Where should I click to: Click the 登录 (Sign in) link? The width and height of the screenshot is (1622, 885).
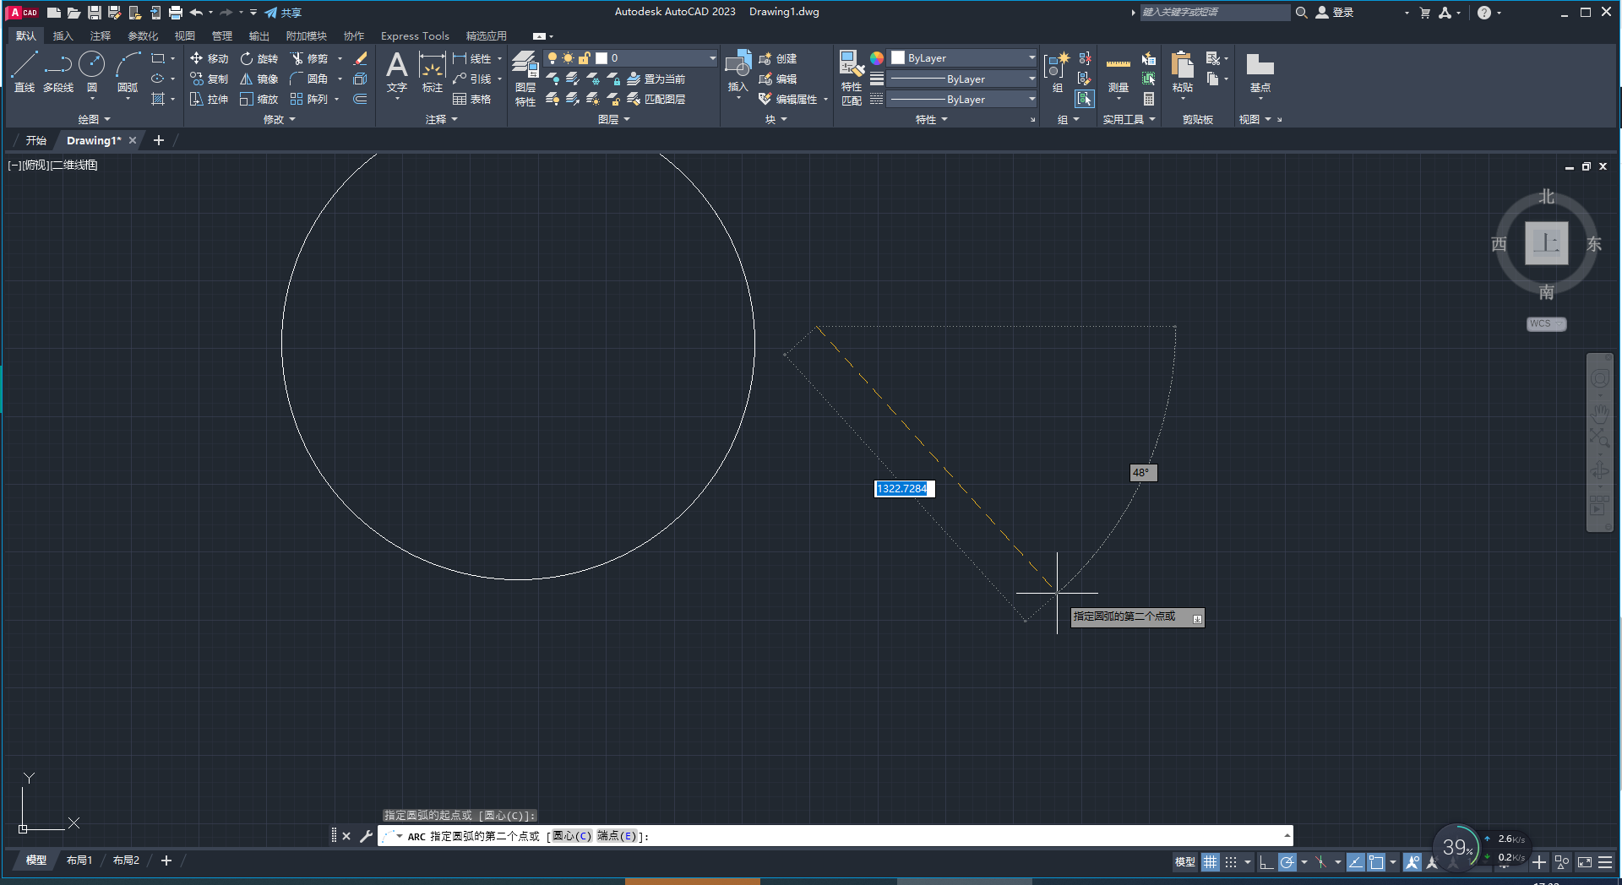1342,12
